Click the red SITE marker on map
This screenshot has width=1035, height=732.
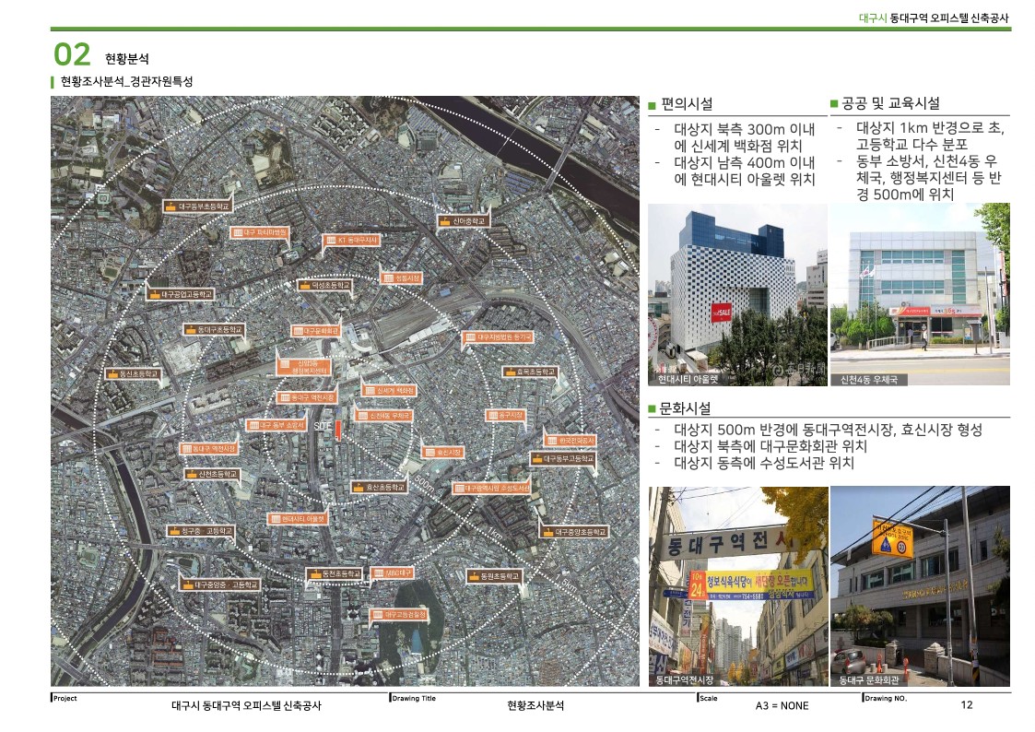tap(338, 430)
